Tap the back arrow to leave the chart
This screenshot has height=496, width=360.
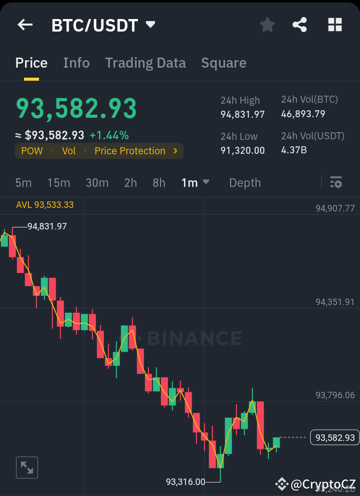coord(24,25)
